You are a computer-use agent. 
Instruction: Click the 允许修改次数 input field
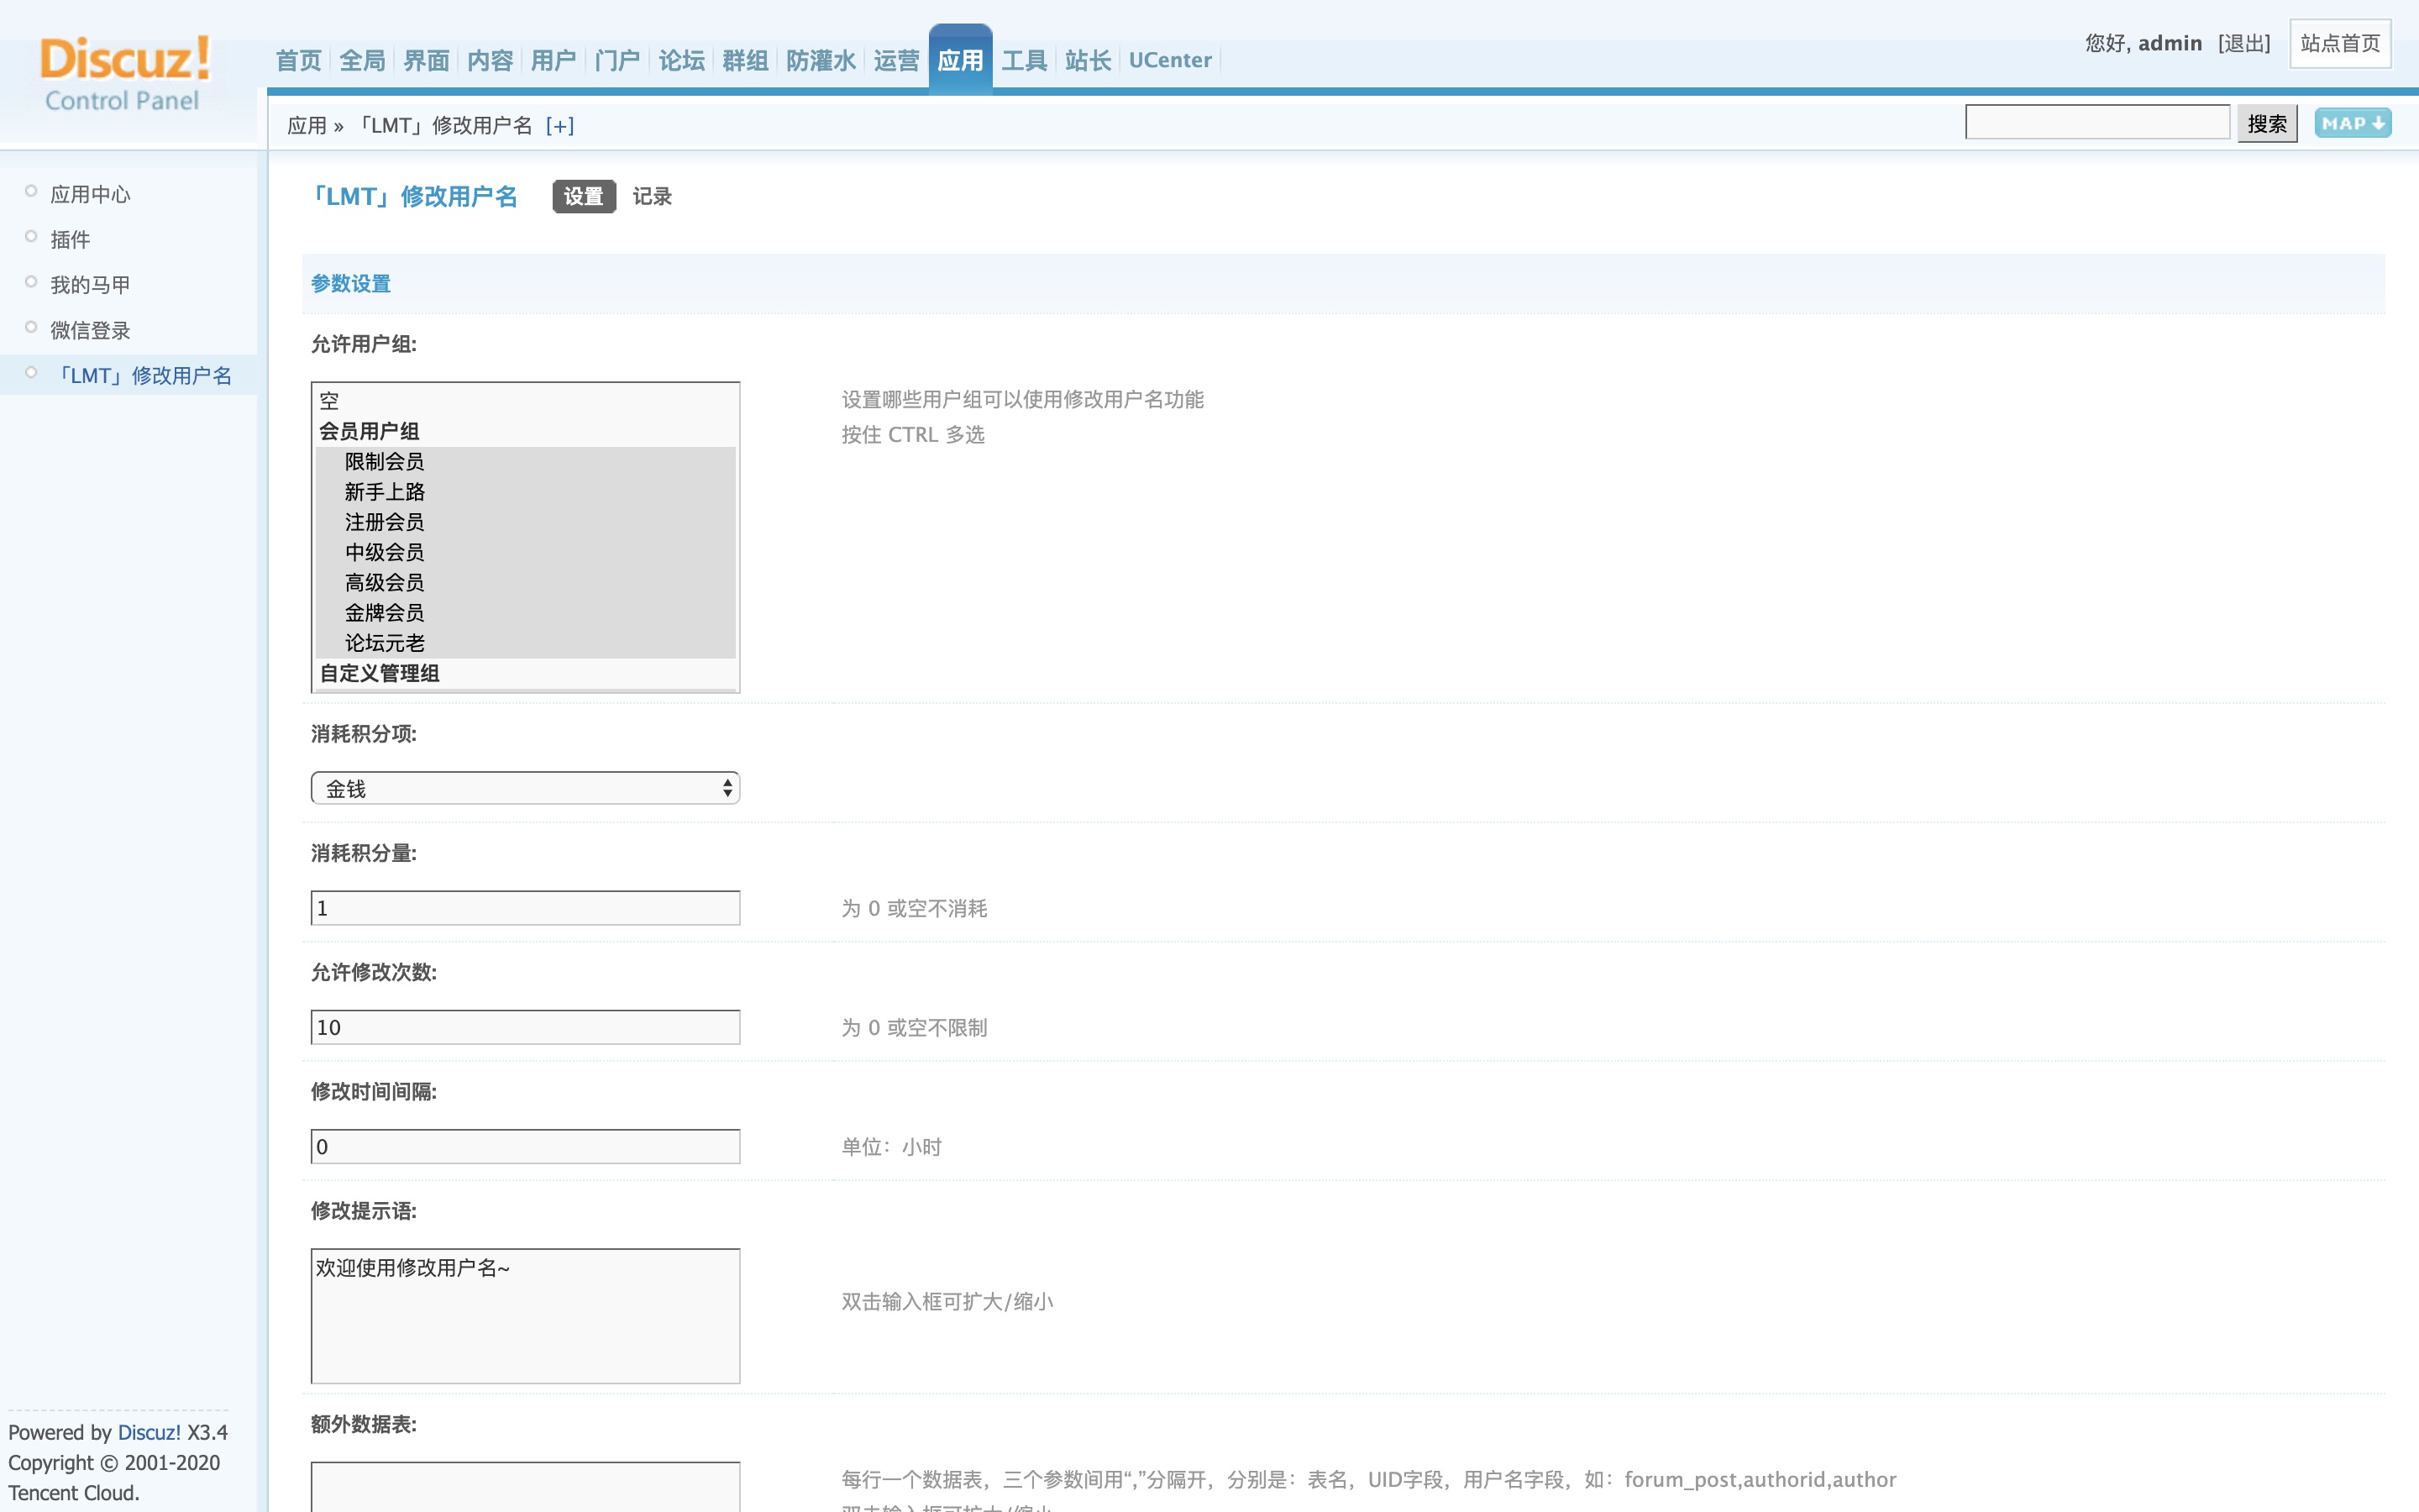[525, 1027]
